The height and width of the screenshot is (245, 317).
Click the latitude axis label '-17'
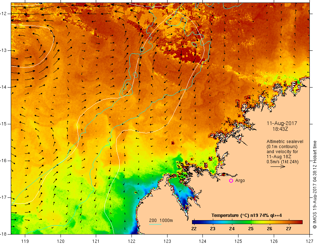pyautogui.click(x=4, y=197)
